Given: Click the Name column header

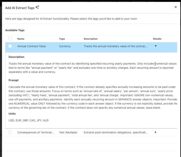Looking at the screenshot, I should [21, 39].
